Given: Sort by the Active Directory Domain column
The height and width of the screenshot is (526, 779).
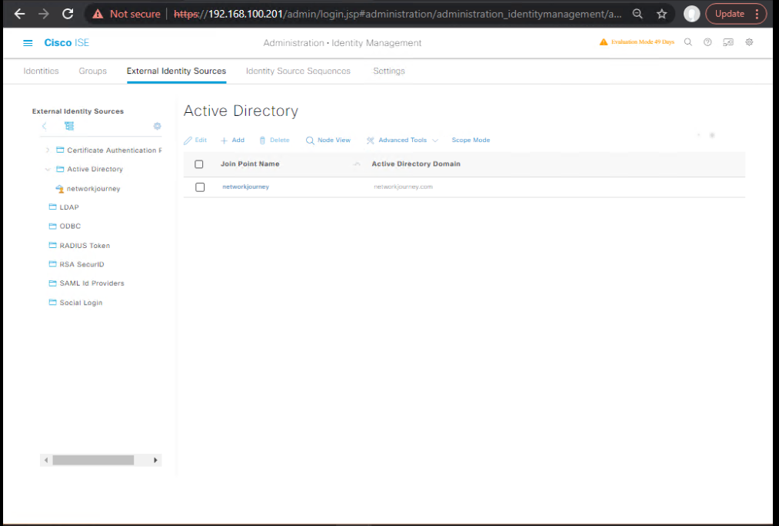Looking at the screenshot, I should pyautogui.click(x=416, y=164).
